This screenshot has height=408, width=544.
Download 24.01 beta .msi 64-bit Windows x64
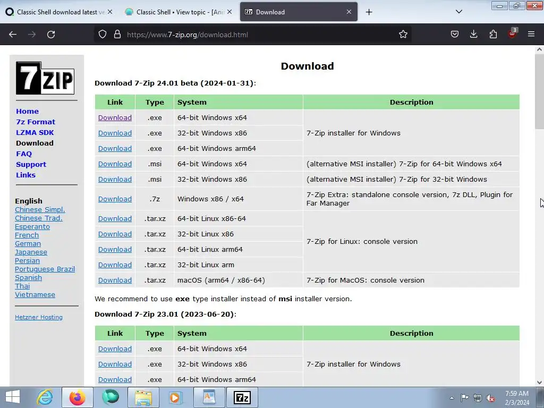115,164
